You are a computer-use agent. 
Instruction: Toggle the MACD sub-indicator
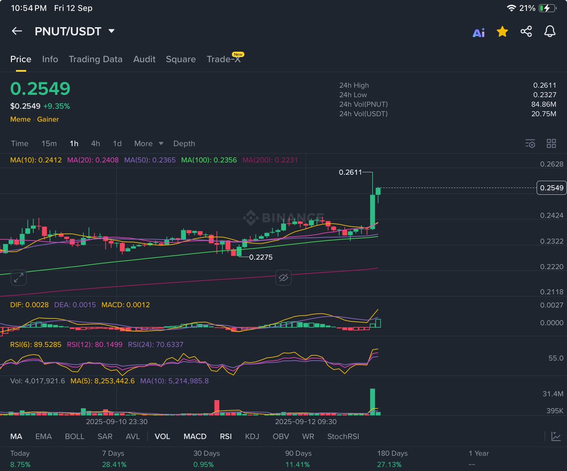[195, 437]
